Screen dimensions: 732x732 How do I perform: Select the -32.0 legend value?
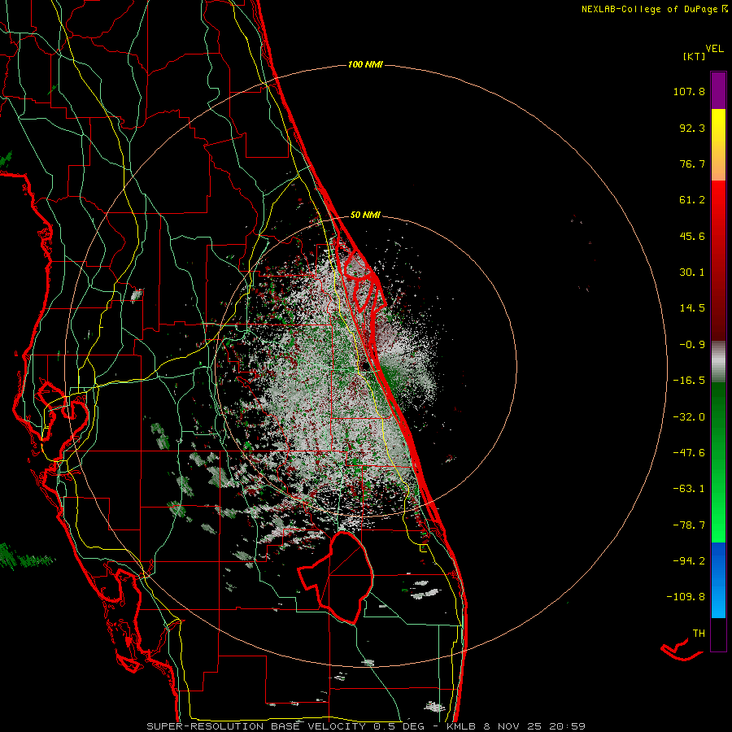(689, 417)
